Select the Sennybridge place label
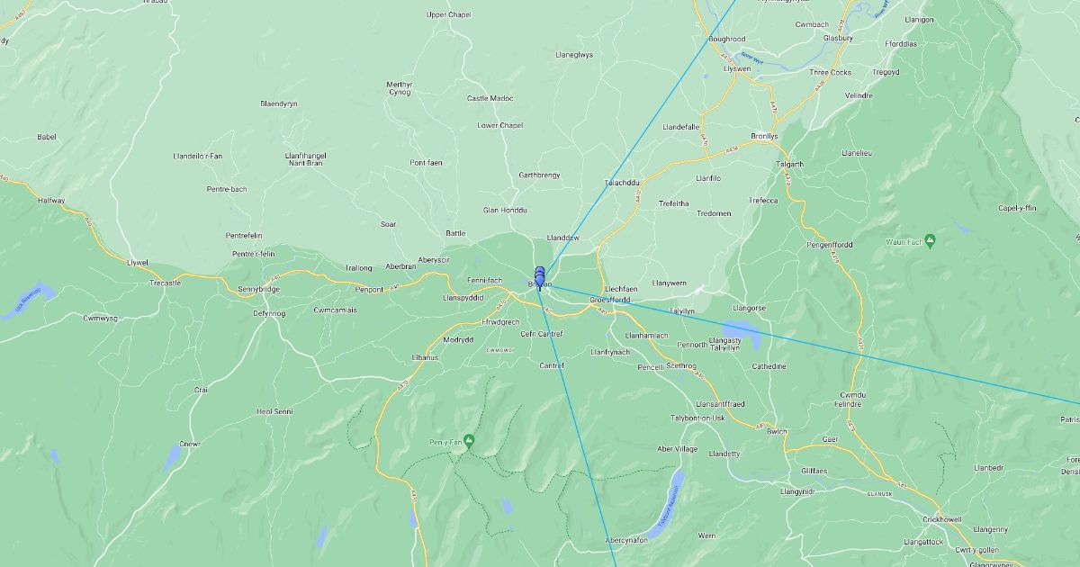The width and height of the screenshot is (1080, 567). (258, 289)
